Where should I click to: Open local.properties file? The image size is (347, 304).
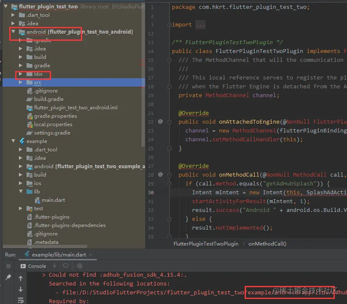point(53,124)
